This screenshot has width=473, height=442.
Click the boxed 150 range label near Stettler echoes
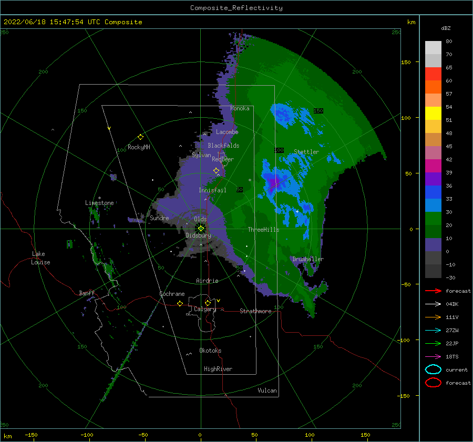click(x=318, y=111)
